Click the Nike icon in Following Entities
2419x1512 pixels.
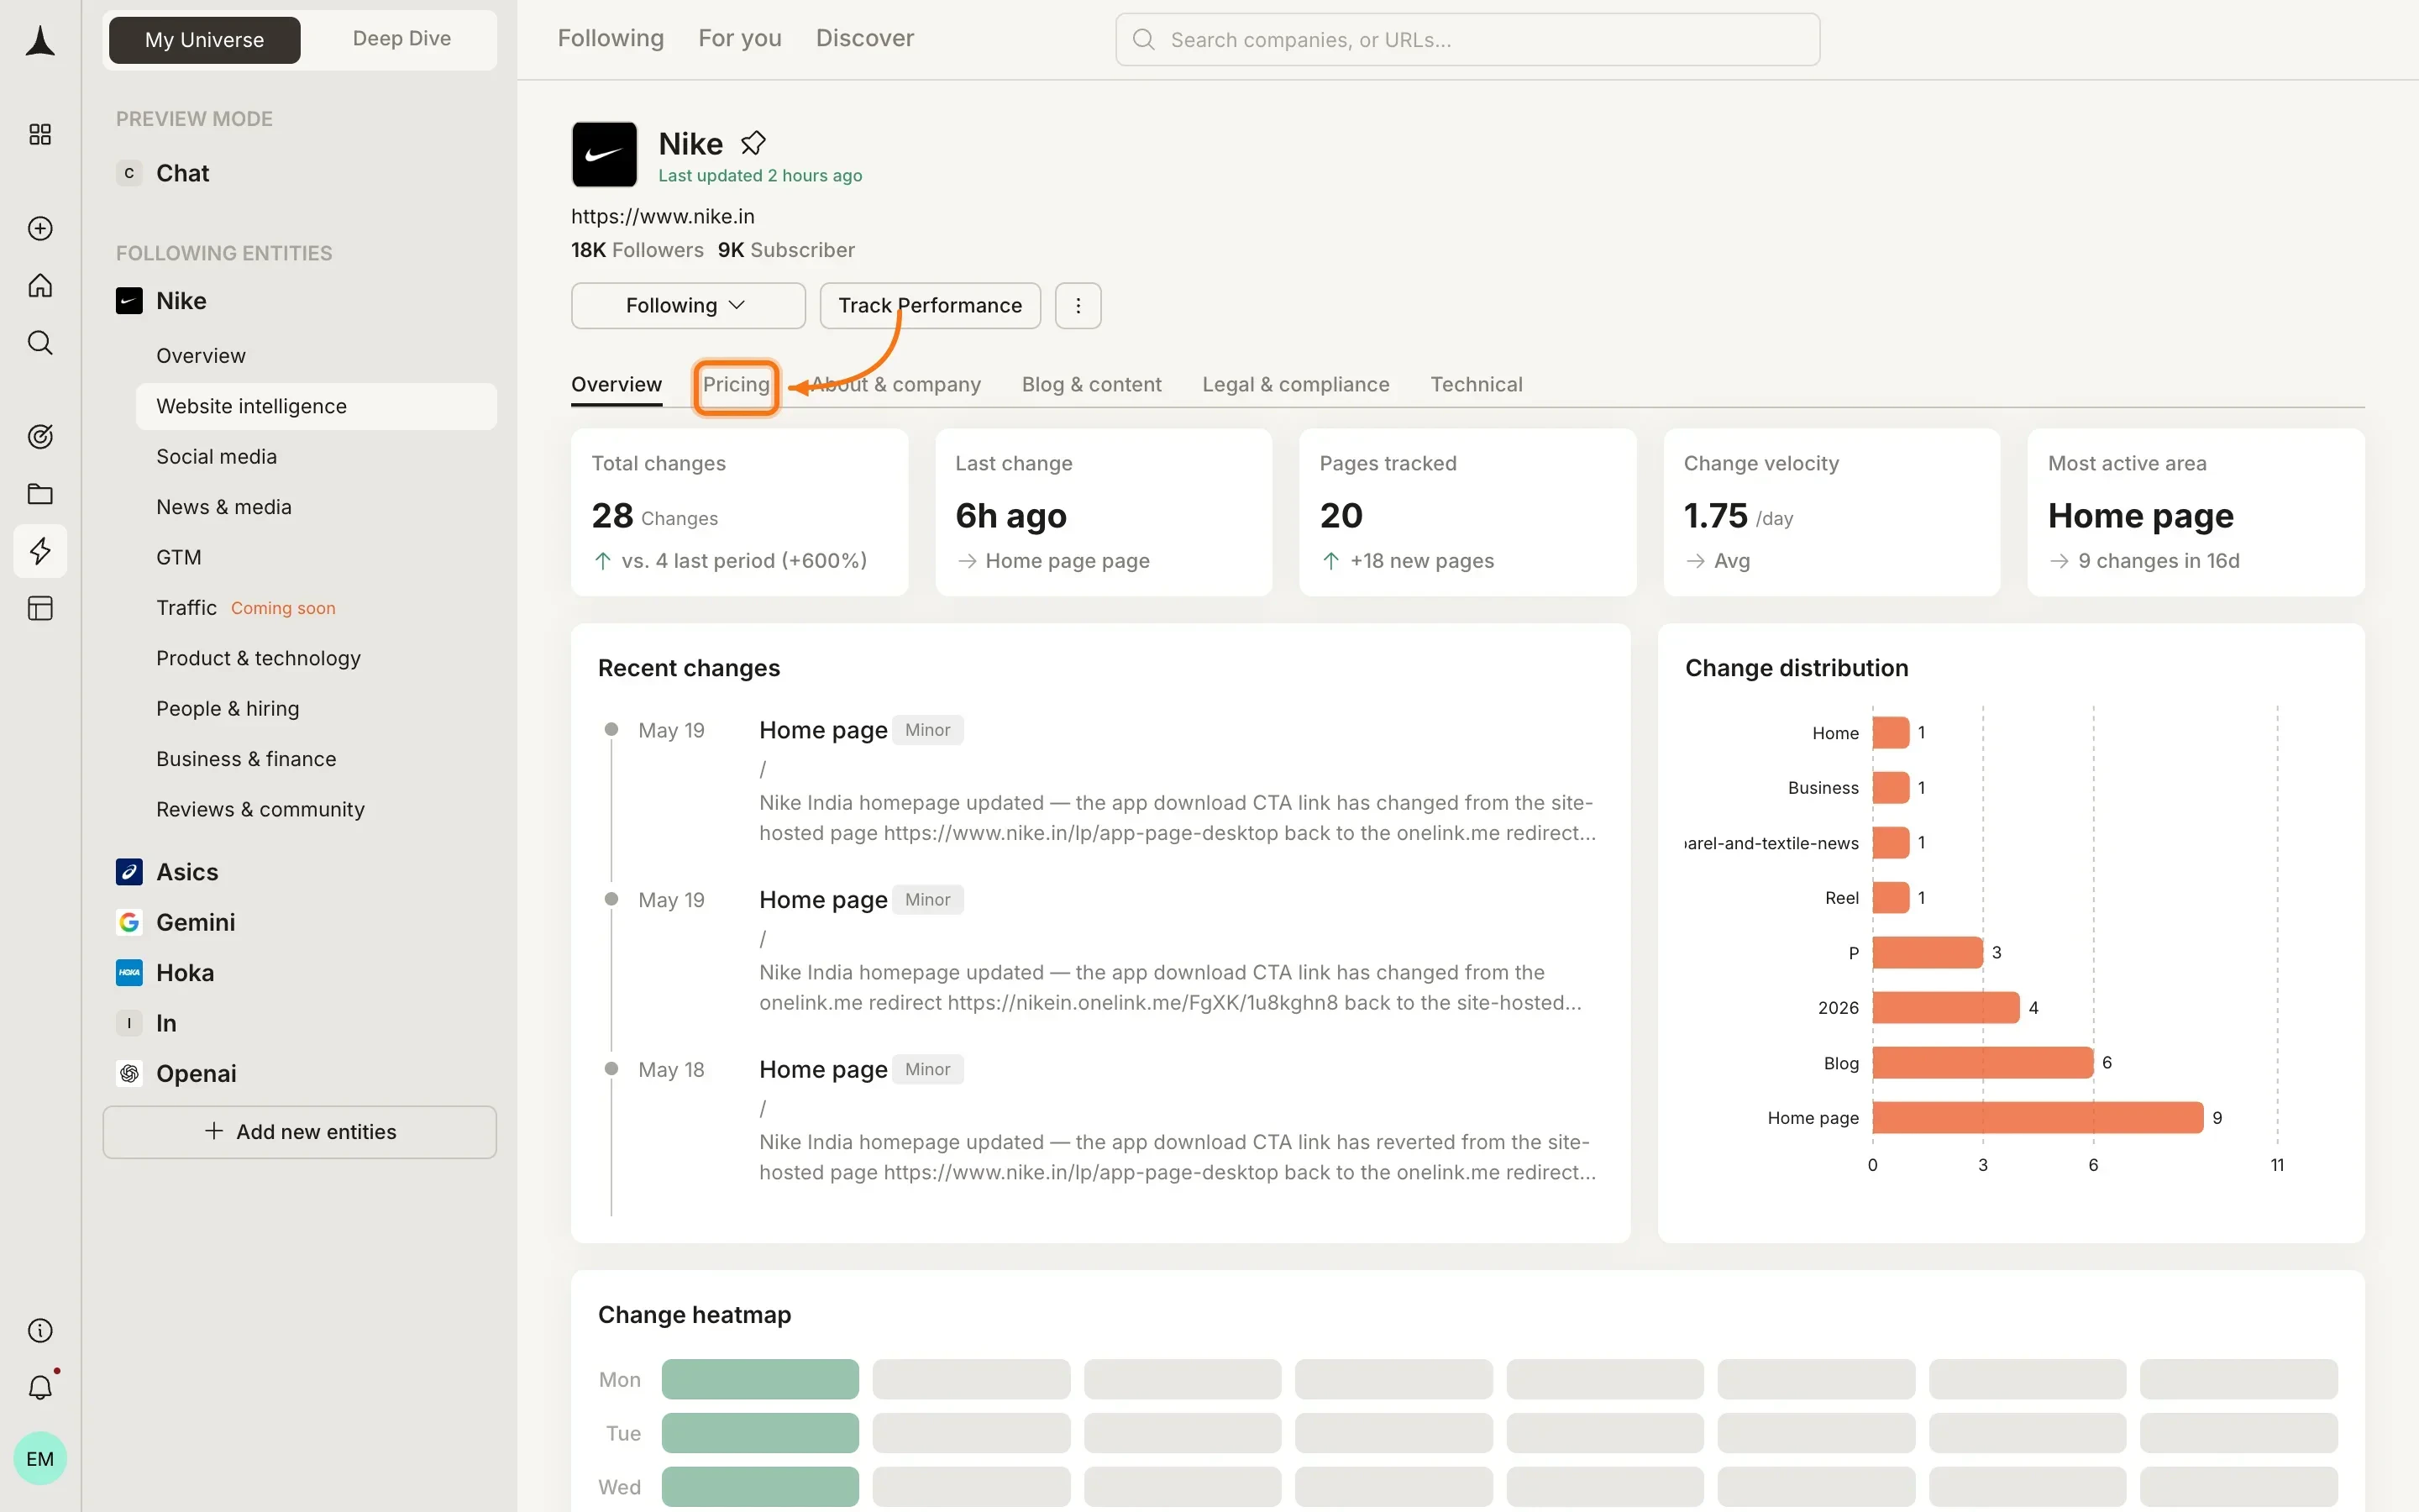point(129,301)
